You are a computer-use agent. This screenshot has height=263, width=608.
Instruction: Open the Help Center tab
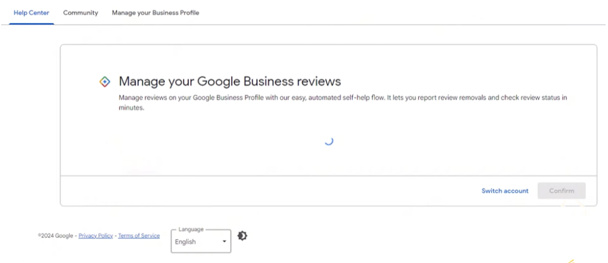[31, 12]
